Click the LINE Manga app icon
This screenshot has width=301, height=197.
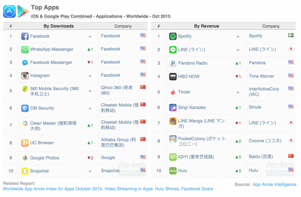click(x=173, y=121)
